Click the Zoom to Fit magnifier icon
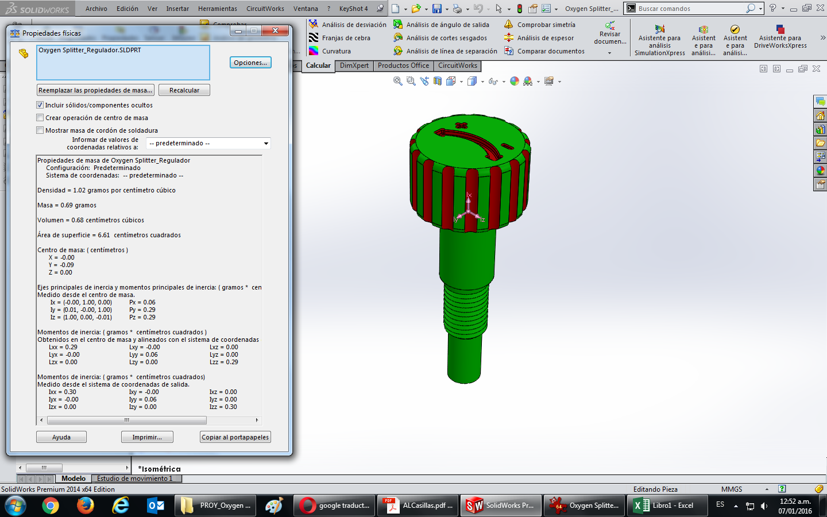Viewport: 827px width, 517px height. pyautogui.click(x=397, y=81)
